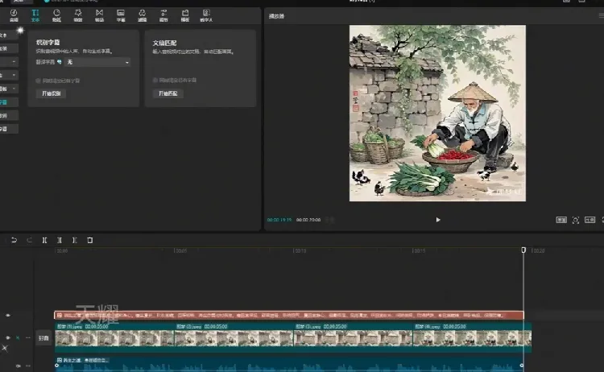Viewport: 604px width, 372px height.
Task: Click the undo arrow in timeline toolbar
Action: (x=14, y=240)
